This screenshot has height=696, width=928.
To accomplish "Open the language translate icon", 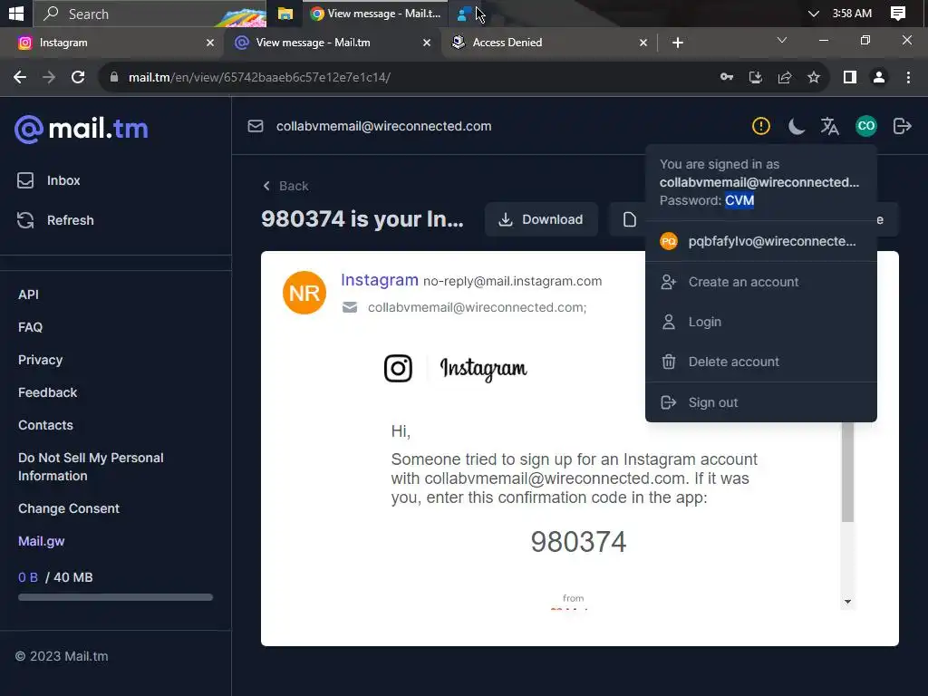I will point(830,126).
